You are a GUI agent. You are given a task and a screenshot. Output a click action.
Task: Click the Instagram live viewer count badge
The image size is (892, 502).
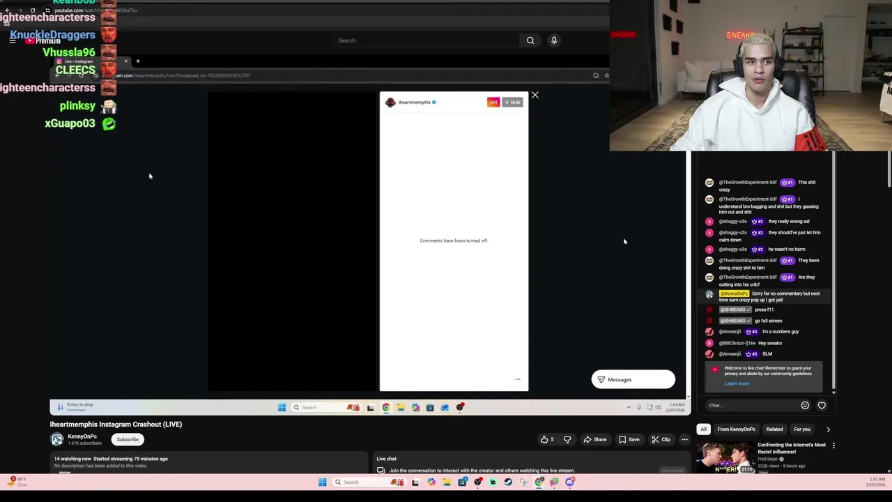513,102
